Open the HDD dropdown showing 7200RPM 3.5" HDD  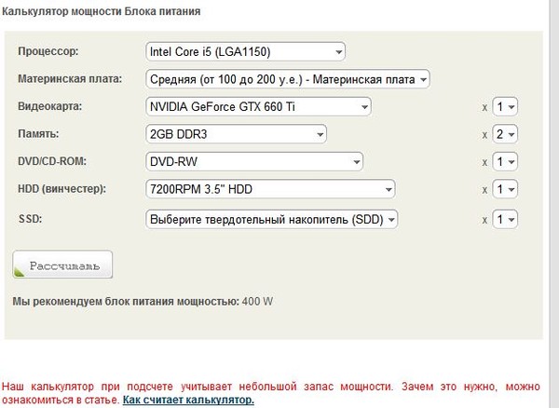270,189
